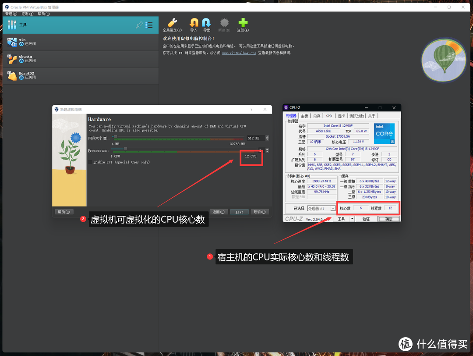The width and height of the screenshot is (473, 356).
Task: Click the 返回(B) back button
Action: pos(219,212)
